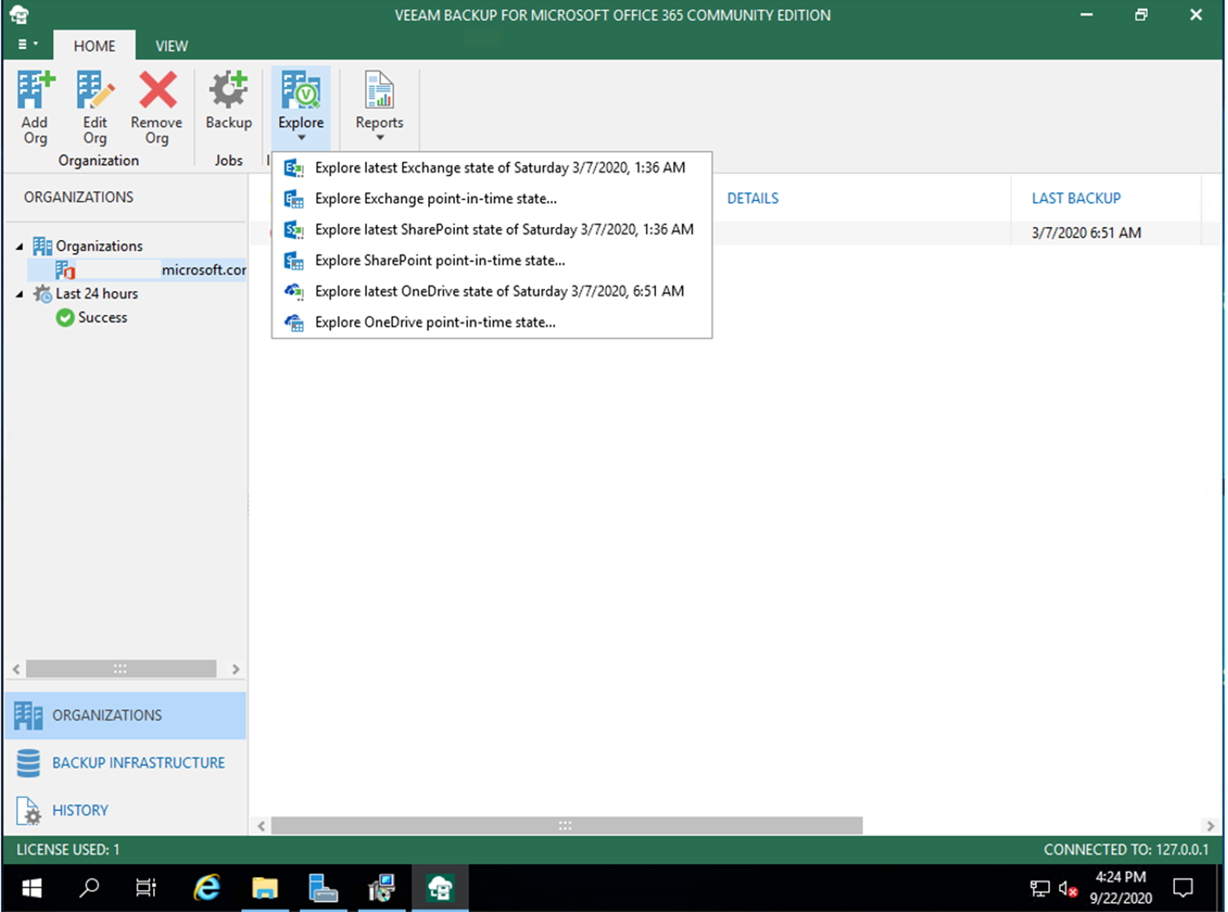Click the tree pane scroll left arrow
Image resolution: width=1228 pixels, height=912 pixels.
(x=16, y=669)
